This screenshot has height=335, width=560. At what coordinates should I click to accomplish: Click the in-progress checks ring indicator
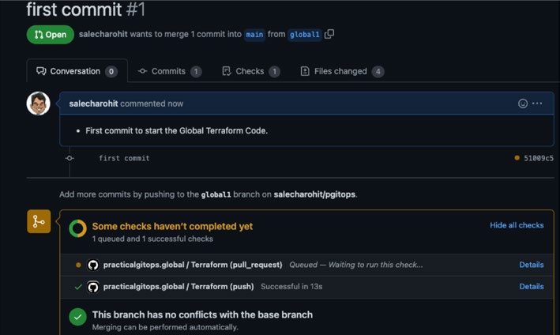coord(78,228)
